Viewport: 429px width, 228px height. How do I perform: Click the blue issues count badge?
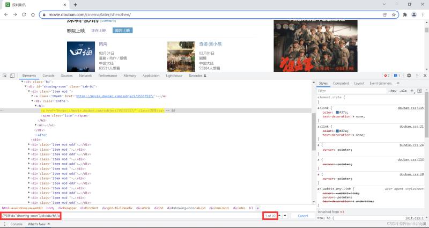click(397, 76)
